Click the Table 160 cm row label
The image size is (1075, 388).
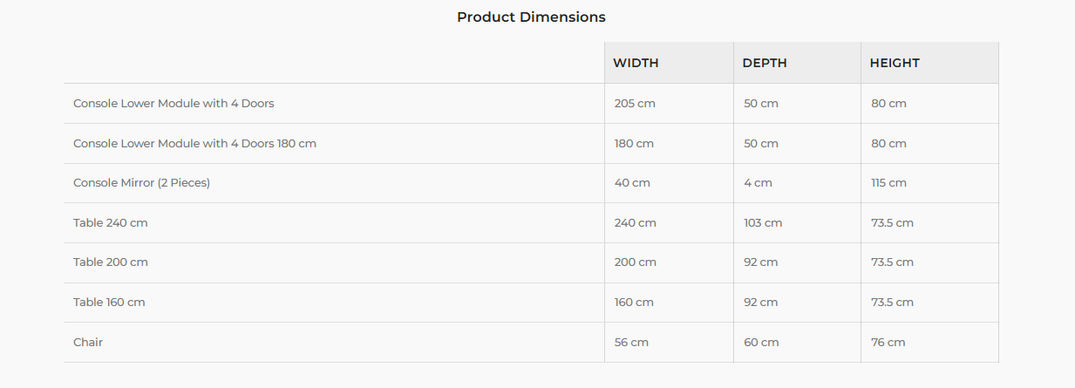click(109, 302)
